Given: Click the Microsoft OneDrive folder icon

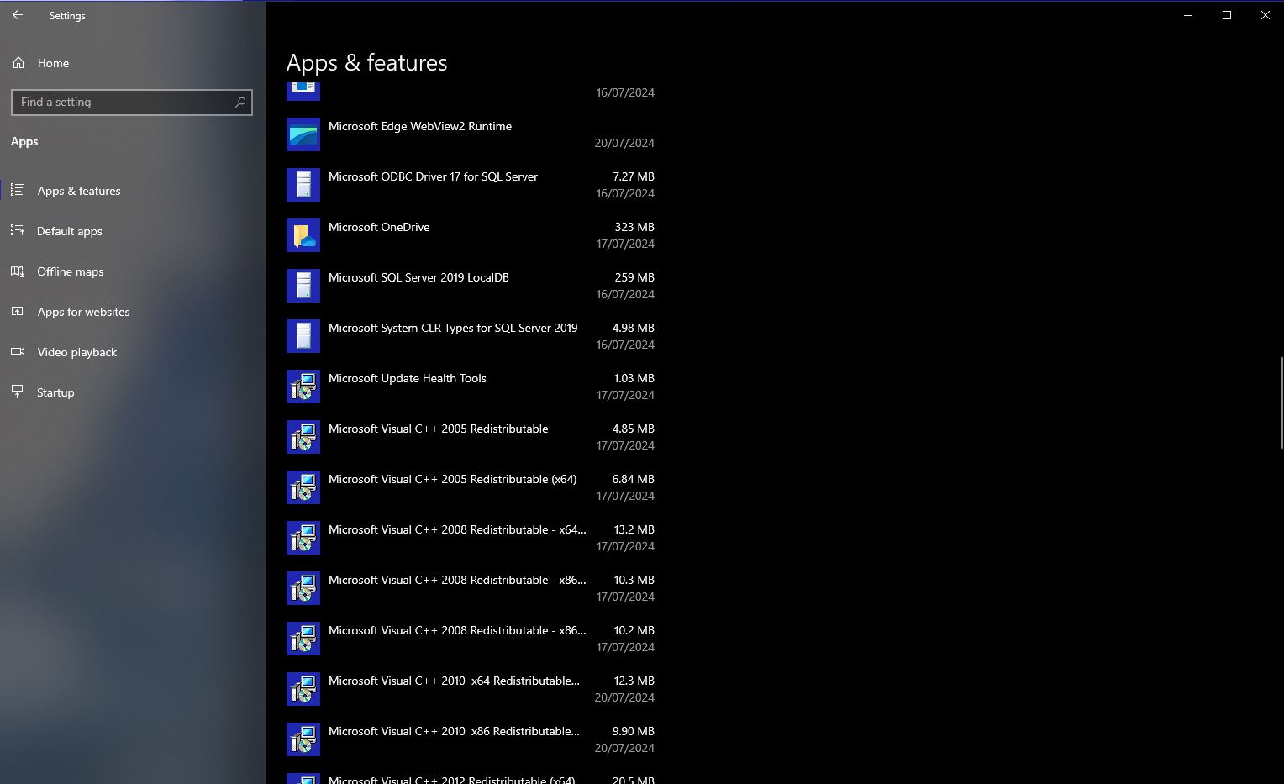Looking at the screenshot, I should pyautogui.click(x=303, y=235).
